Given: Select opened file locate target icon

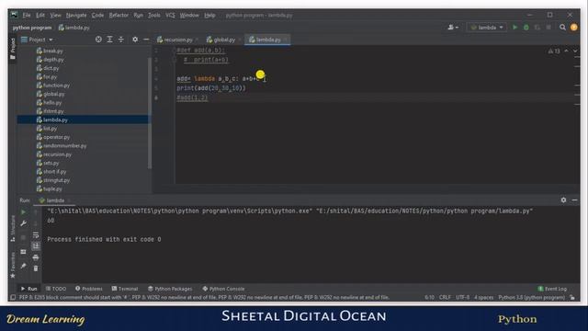Looking at the screenshot, I should point(98,40).
